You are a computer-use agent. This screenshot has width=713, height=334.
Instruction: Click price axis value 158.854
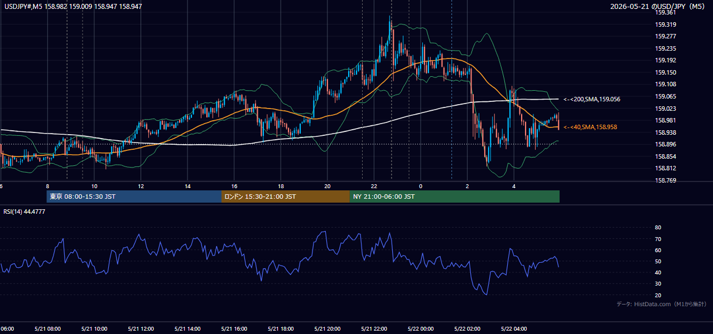pos(666,156)
